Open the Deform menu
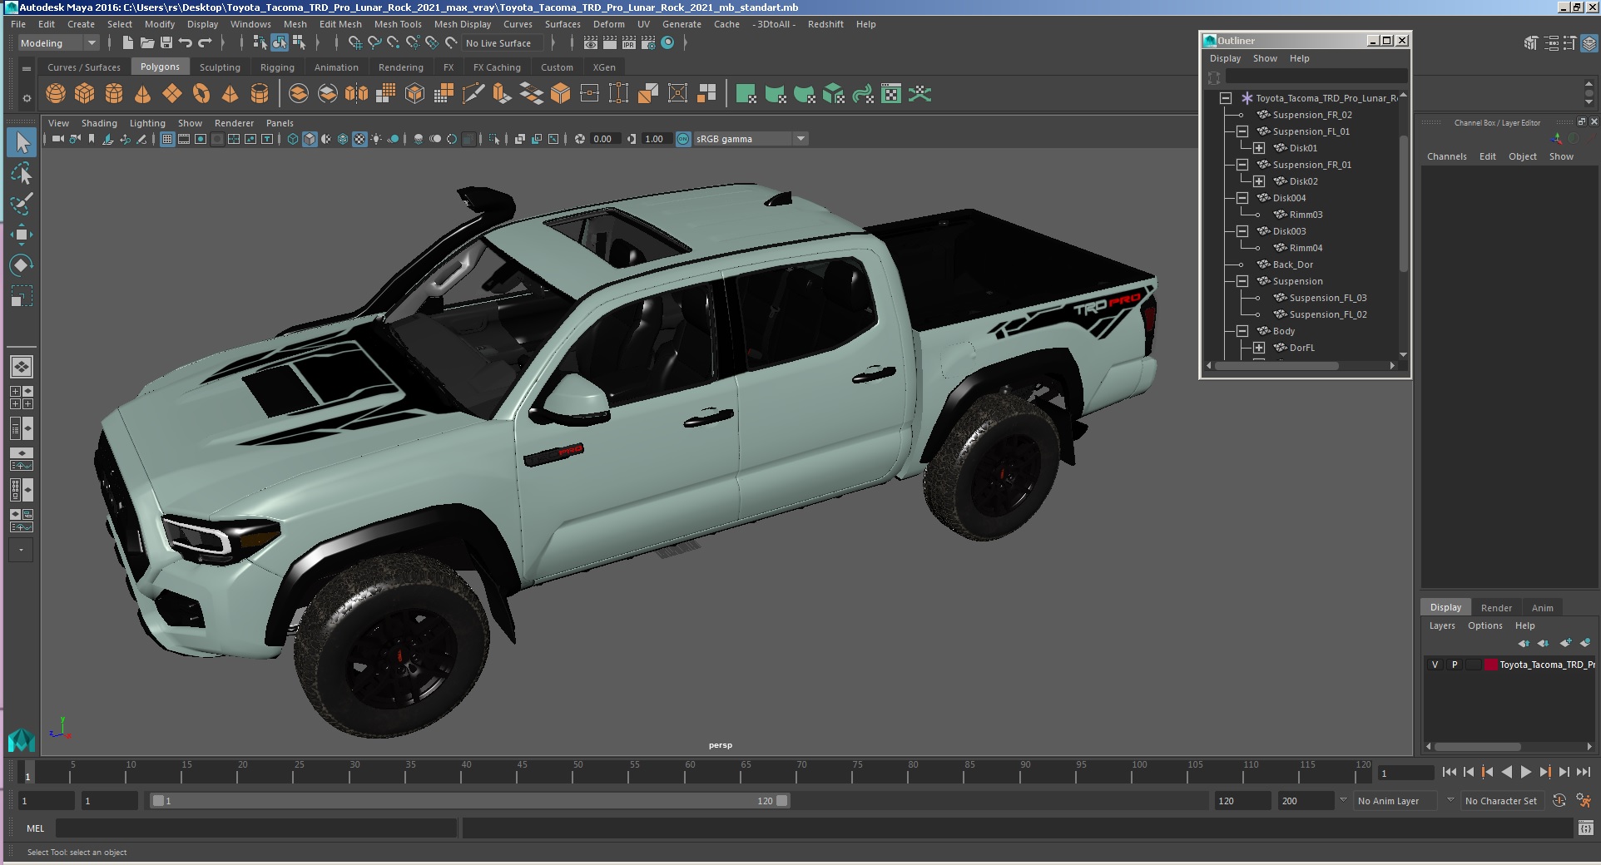The height and width of the screenshot is (865, 1601). (608, 24)
